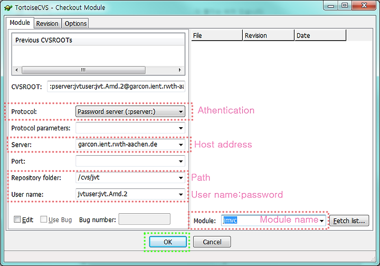Click right arrow of CVSROOTs list scrollbar
Viewport: 380px width, 266px height.
179,70
